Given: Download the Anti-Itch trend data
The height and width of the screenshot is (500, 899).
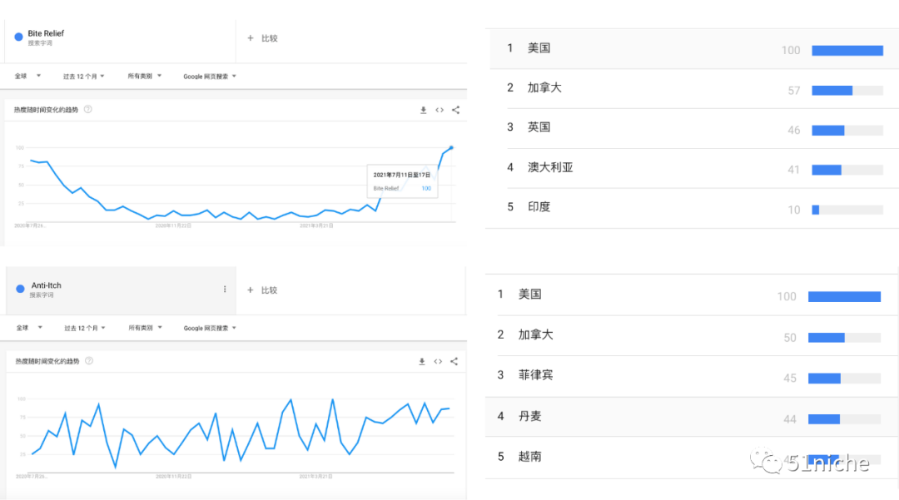Looking at the screenshot, I should coord(423,361).
